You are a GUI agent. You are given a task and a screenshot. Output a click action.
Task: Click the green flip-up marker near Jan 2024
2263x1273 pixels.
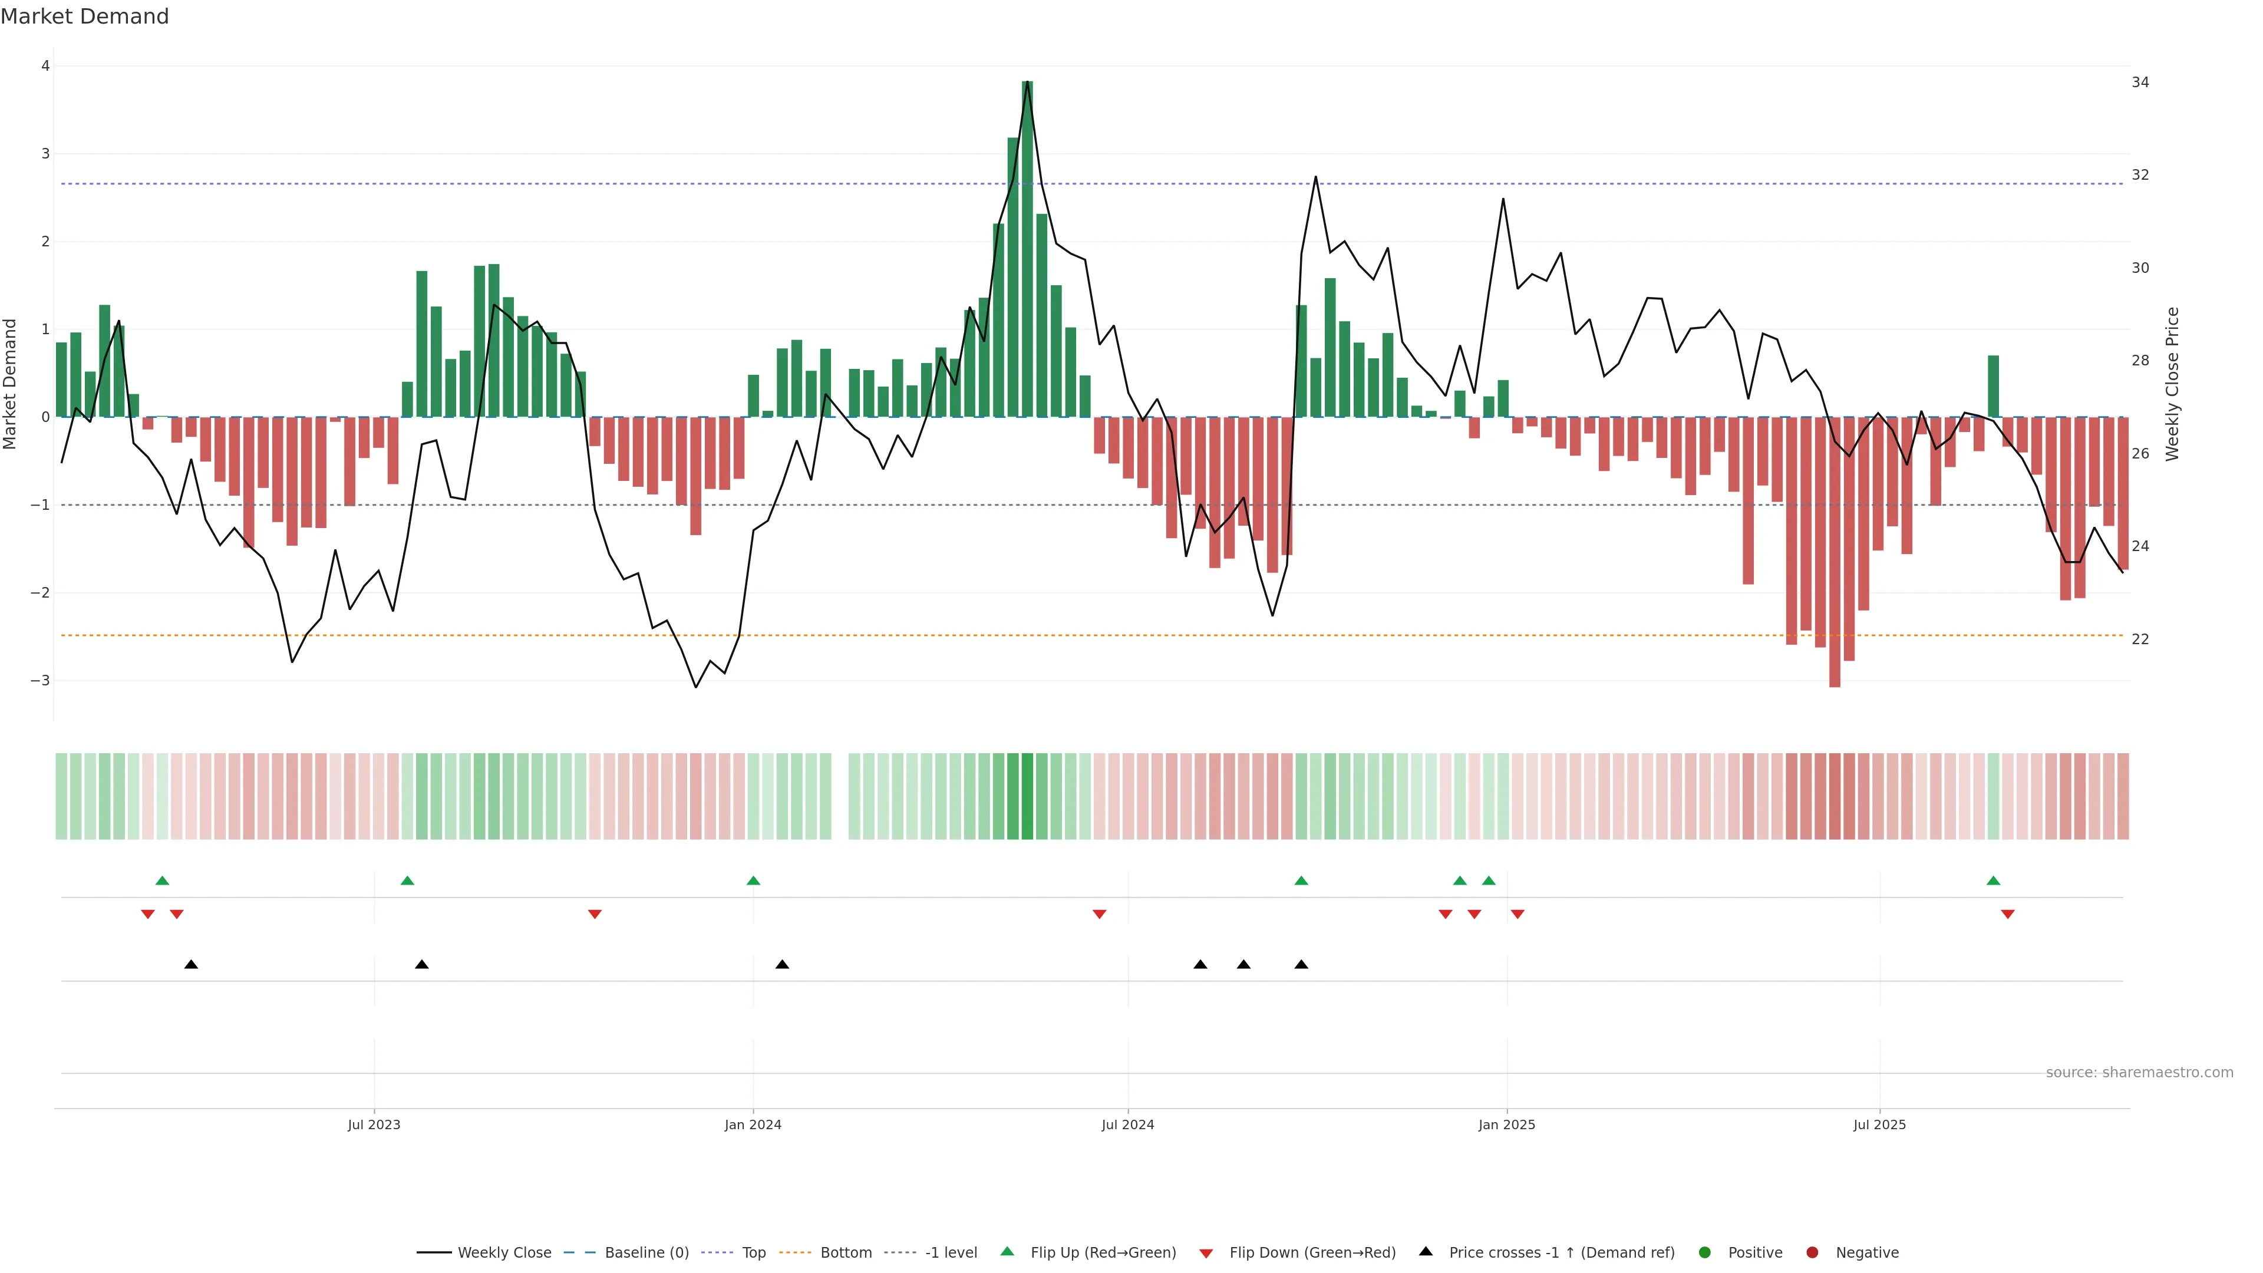pyautogui.click(x=753, y=880)
